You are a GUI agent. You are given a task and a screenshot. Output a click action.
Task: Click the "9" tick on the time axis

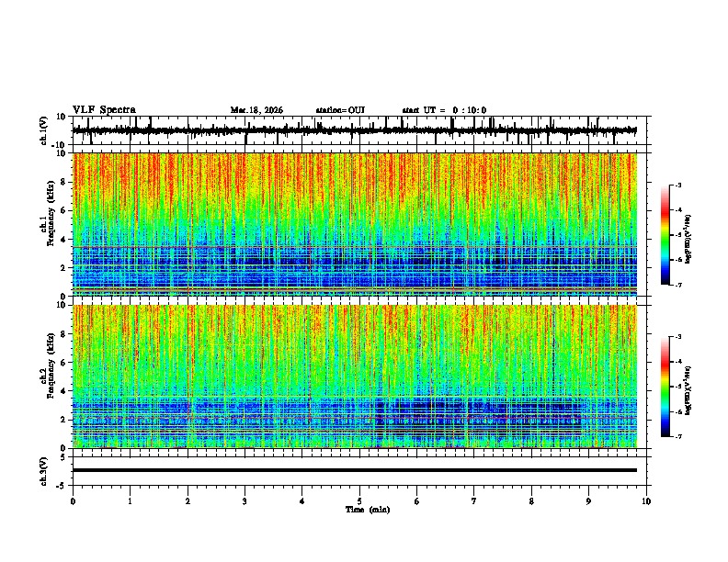click(588, 501)
